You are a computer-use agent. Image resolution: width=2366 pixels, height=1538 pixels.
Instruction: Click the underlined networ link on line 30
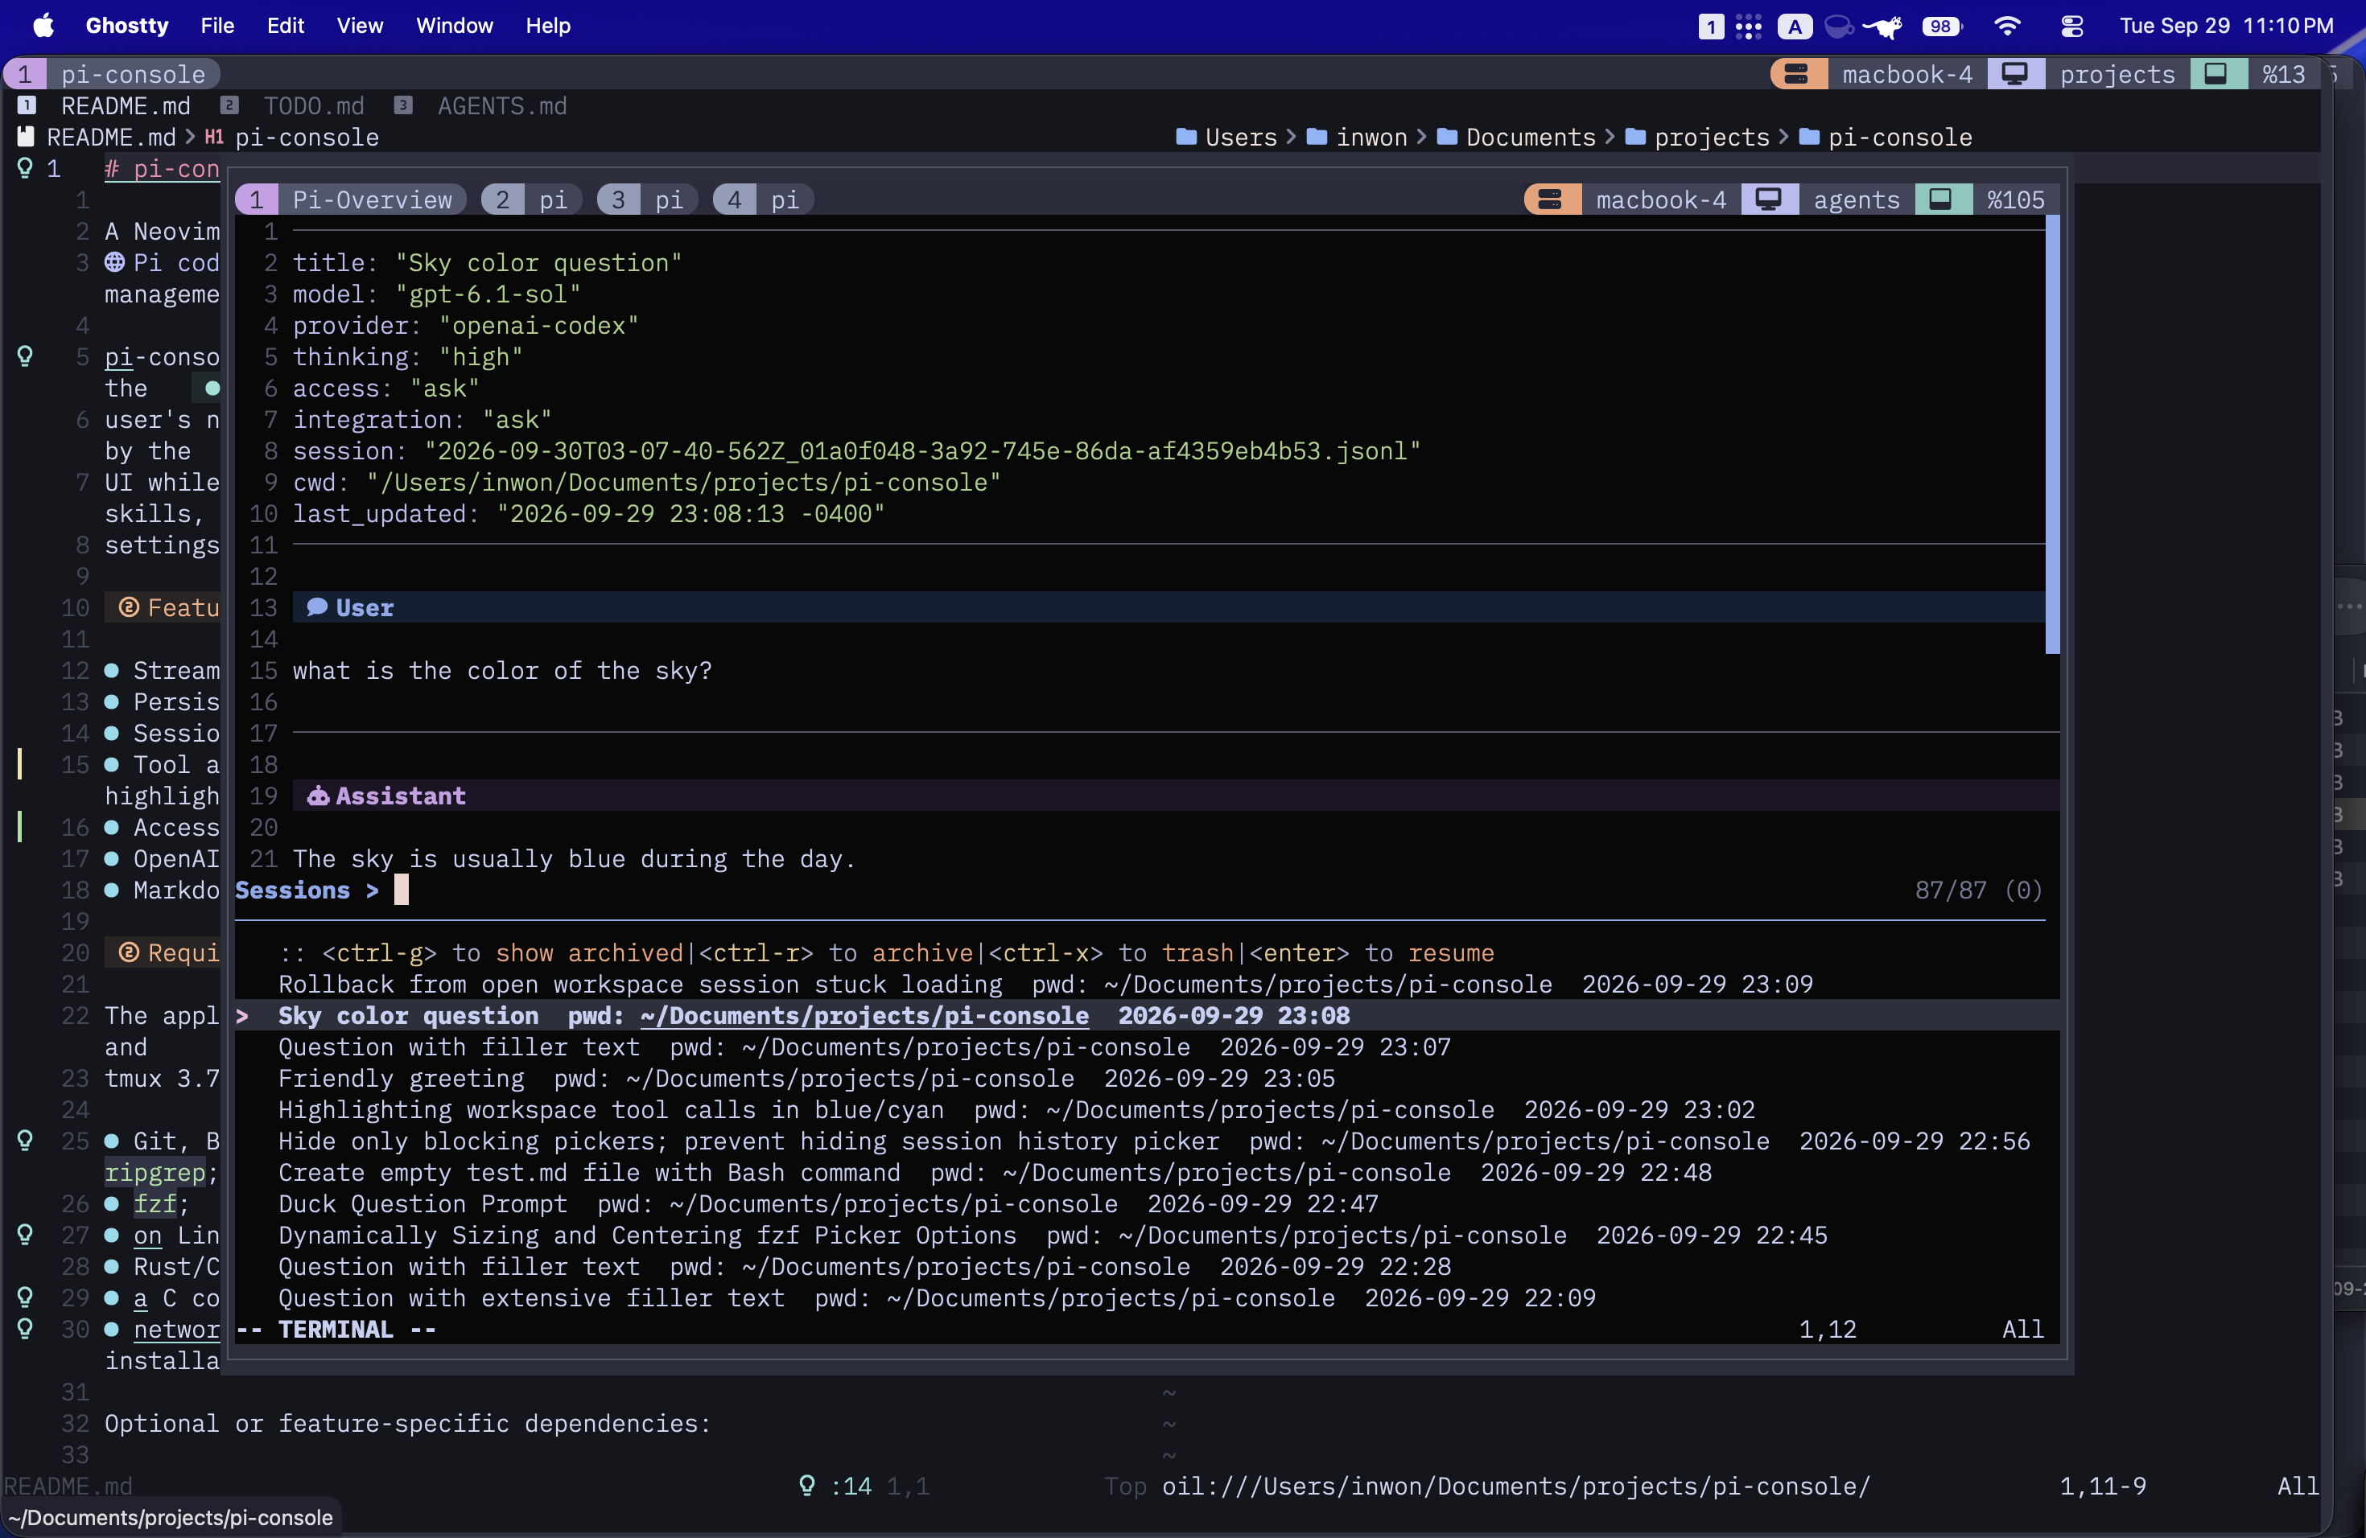176,1330
